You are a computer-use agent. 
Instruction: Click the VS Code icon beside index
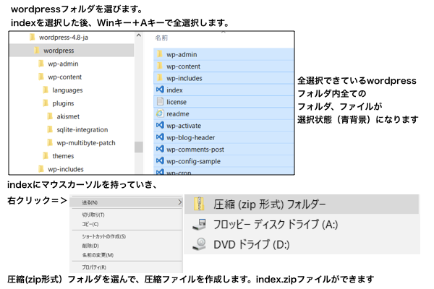[x=160, y=90]
